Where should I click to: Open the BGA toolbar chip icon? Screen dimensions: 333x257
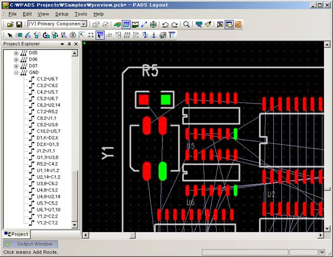(153, 24)
